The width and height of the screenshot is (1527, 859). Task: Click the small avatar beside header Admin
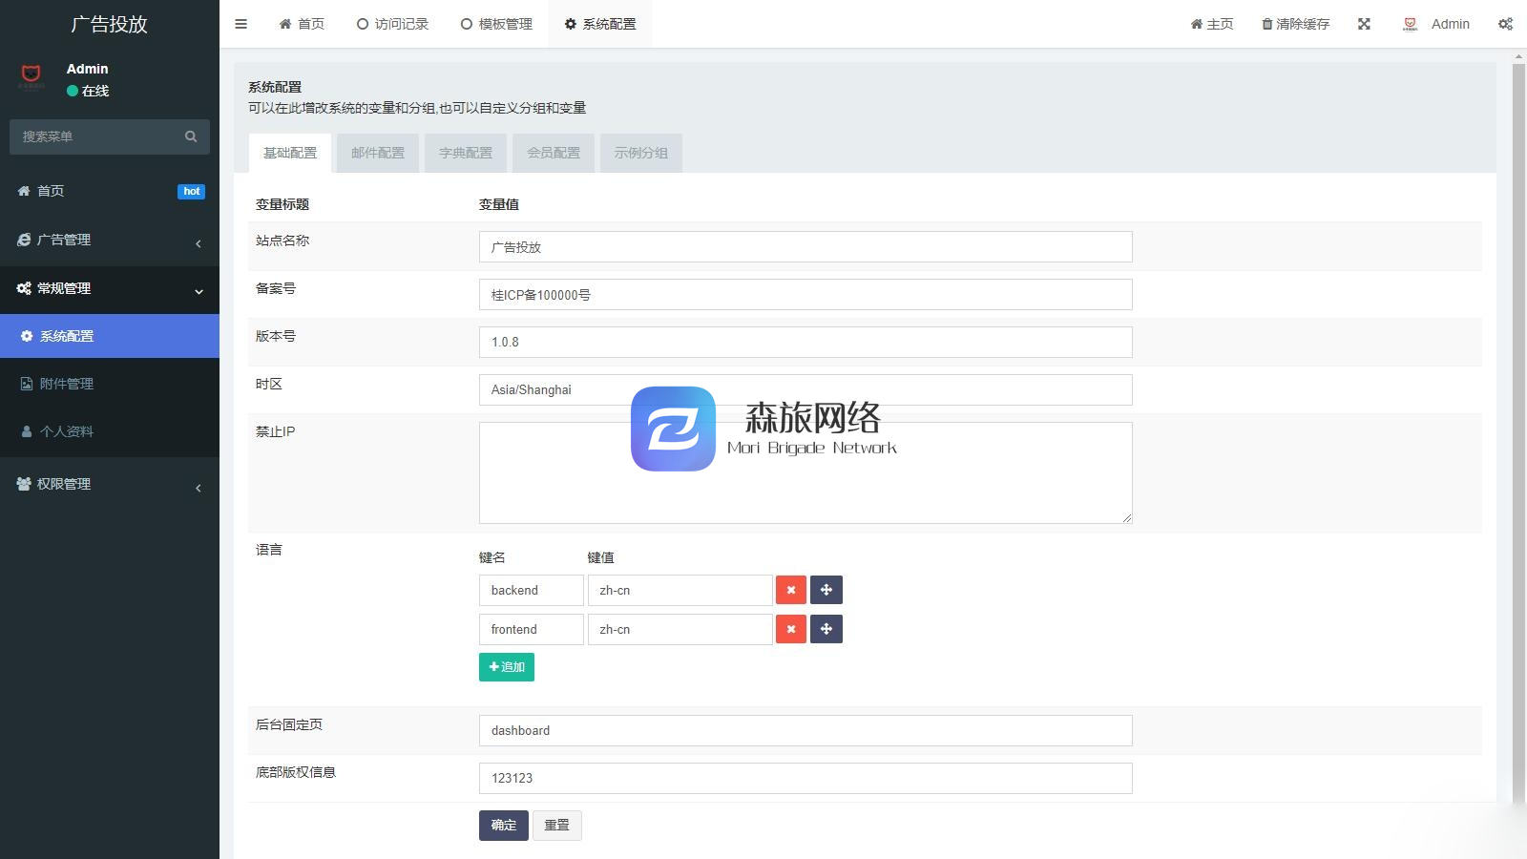pyautogui.click(x=1411, y=24)
